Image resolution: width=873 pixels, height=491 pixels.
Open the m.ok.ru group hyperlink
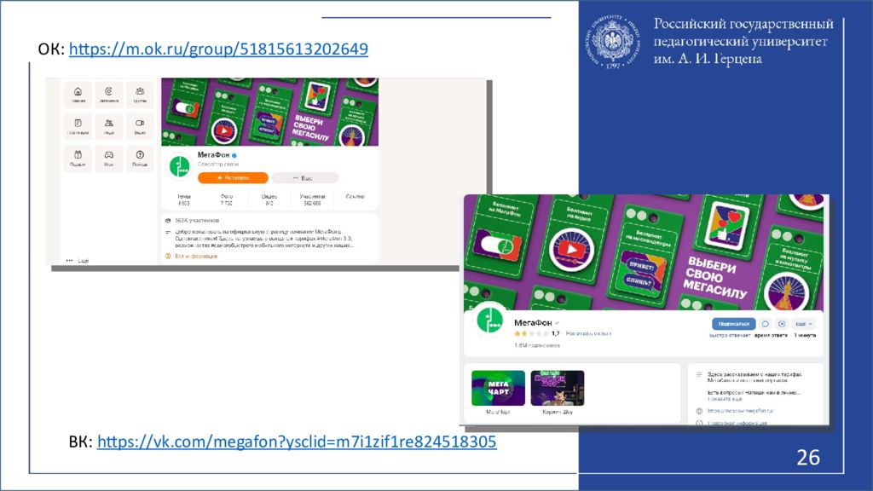(x=218, y=49)
